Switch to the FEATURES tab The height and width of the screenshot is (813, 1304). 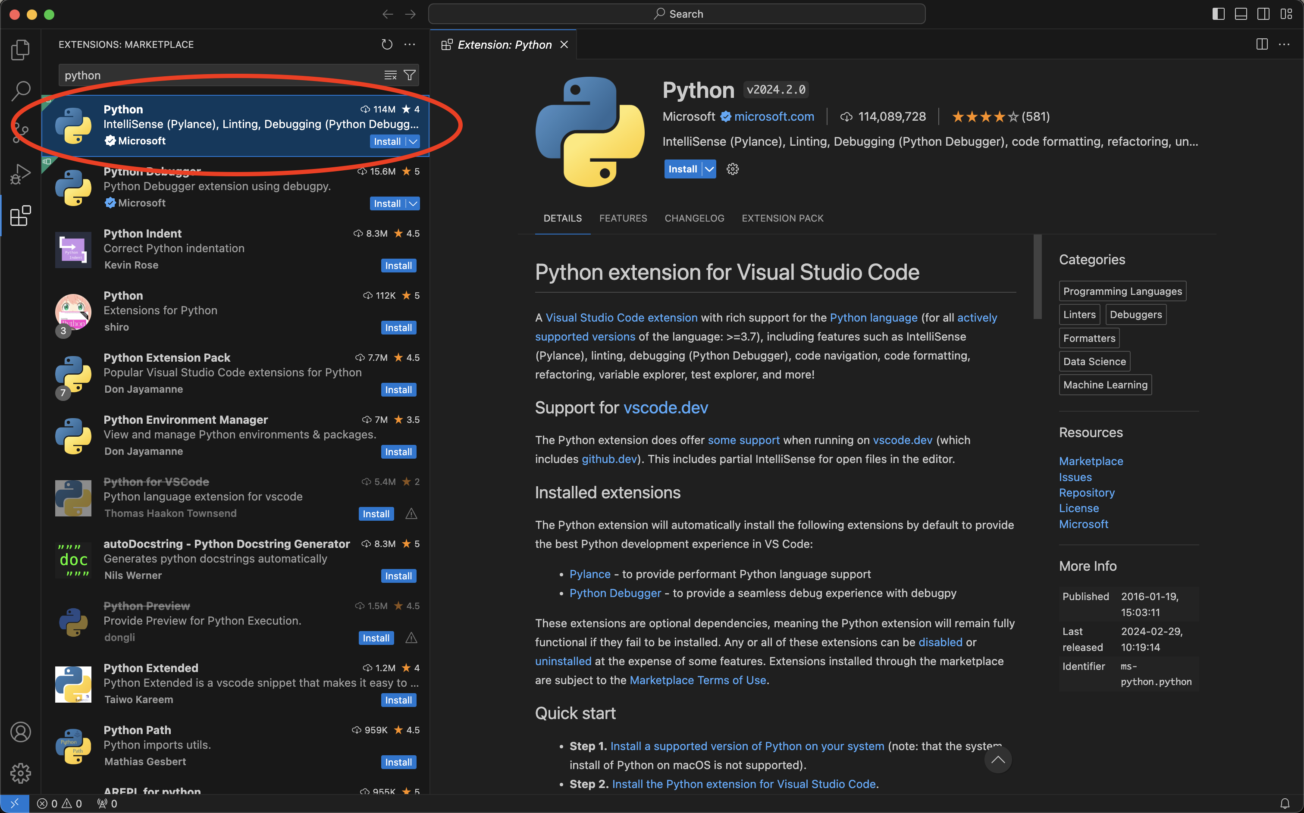click(x=623, y=218)
